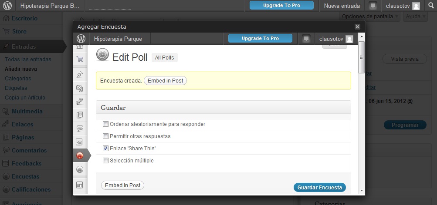Click the speech bubble comments icon in dialog sidebar
The width and height of the screenshot is (437, 205).
[x=80, y=128]
